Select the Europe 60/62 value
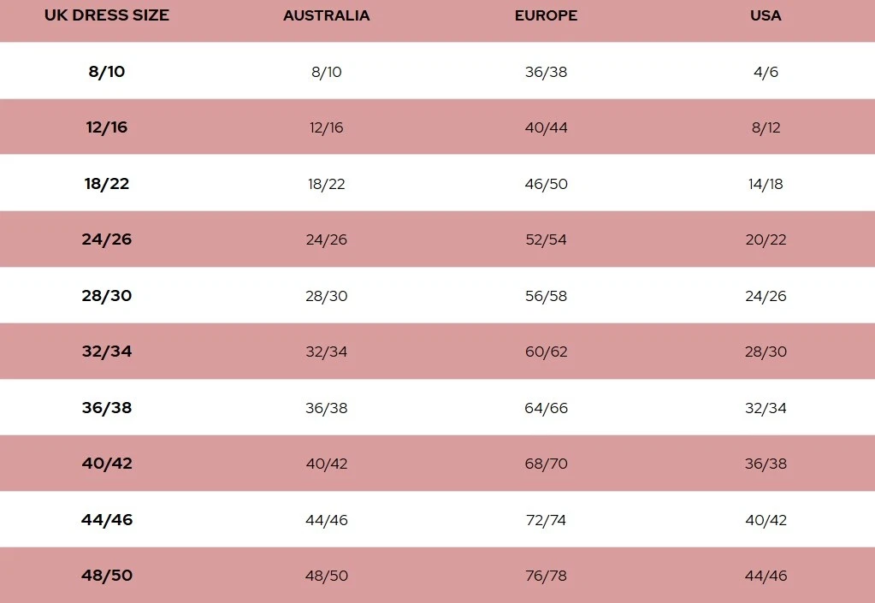This screenshot has width=875, height=603. click(546, 352)
